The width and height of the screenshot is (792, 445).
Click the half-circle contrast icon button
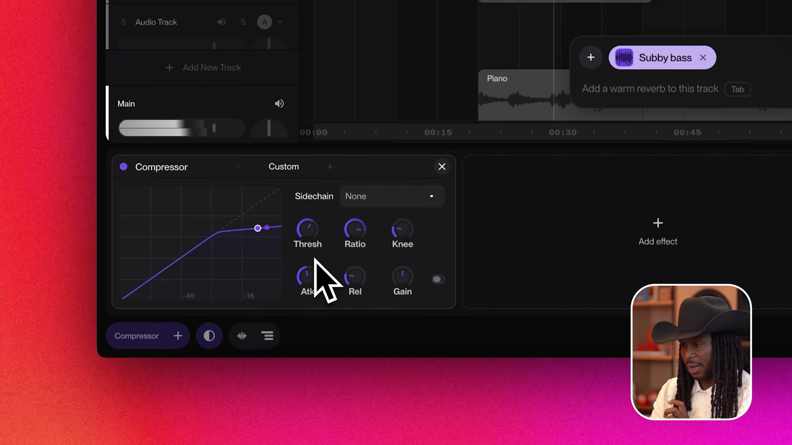[209, 336]
